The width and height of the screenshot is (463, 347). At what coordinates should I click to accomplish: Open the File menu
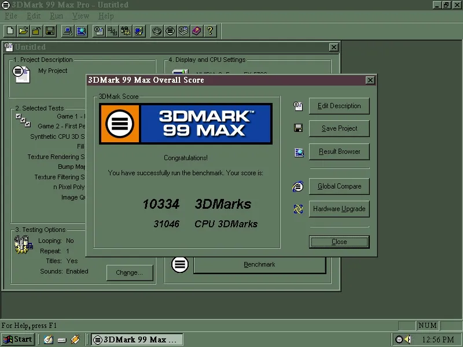point(11,16)
